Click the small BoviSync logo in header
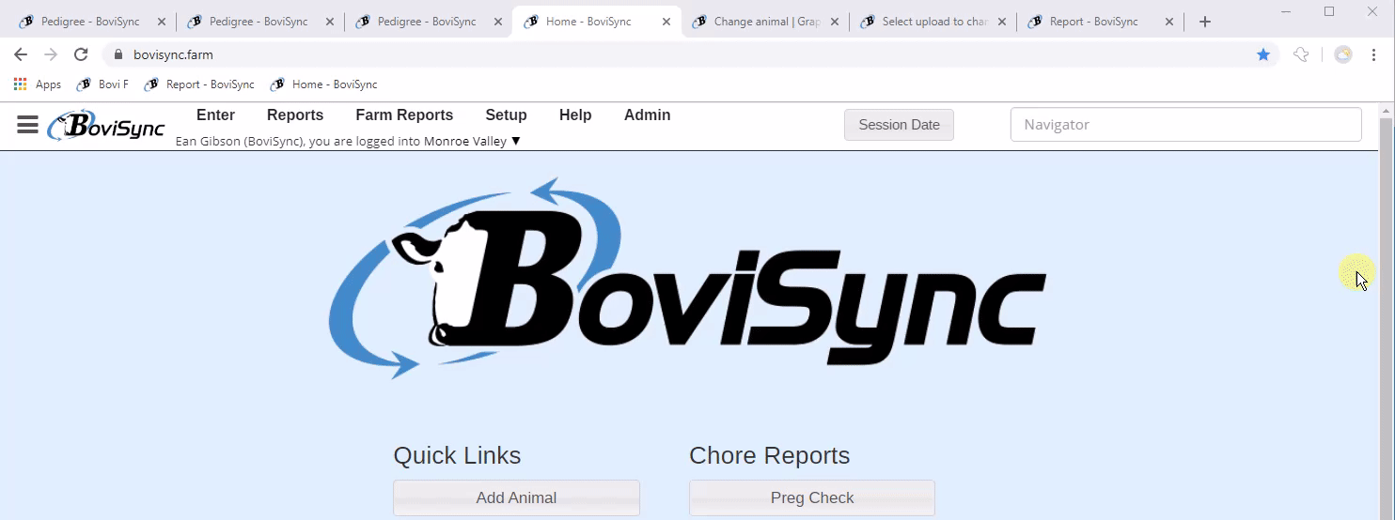Image resolution: width=1395 pixels, height=520 pixels. [106, 126]
